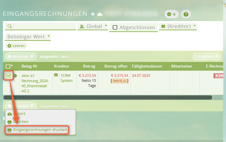The width and height of the screenshot is (226, 142).
Task: Click the beleg number 2026-87
Action: click(x=28, y=76)
